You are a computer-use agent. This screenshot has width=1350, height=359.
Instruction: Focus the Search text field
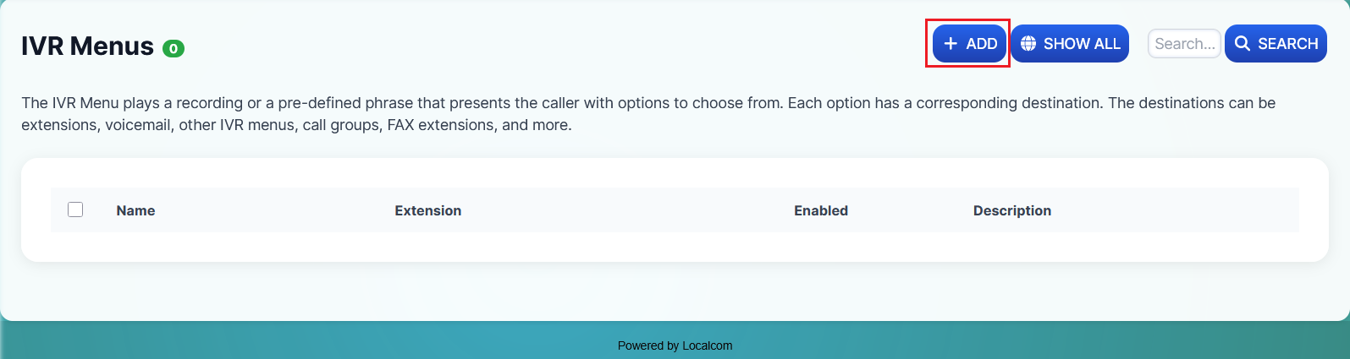(1183, 44)
